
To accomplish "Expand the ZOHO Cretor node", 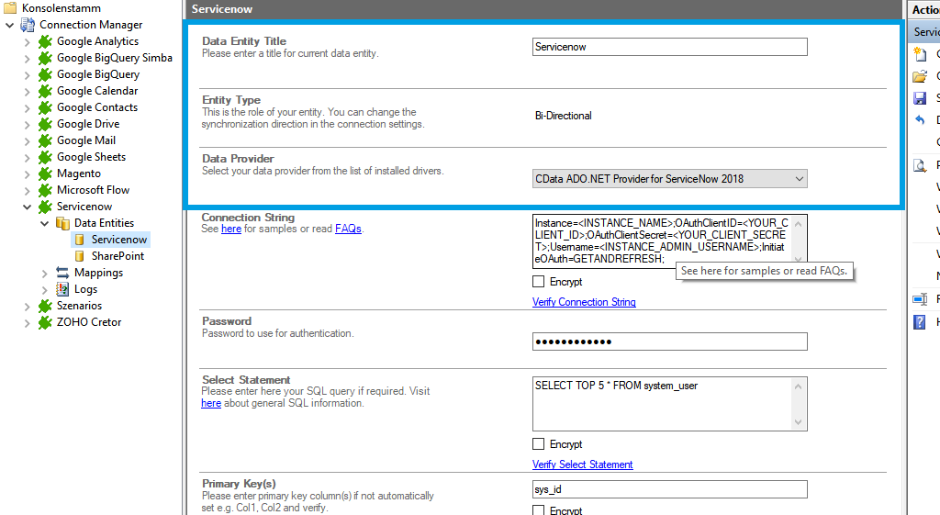I will tap(27, 322).
